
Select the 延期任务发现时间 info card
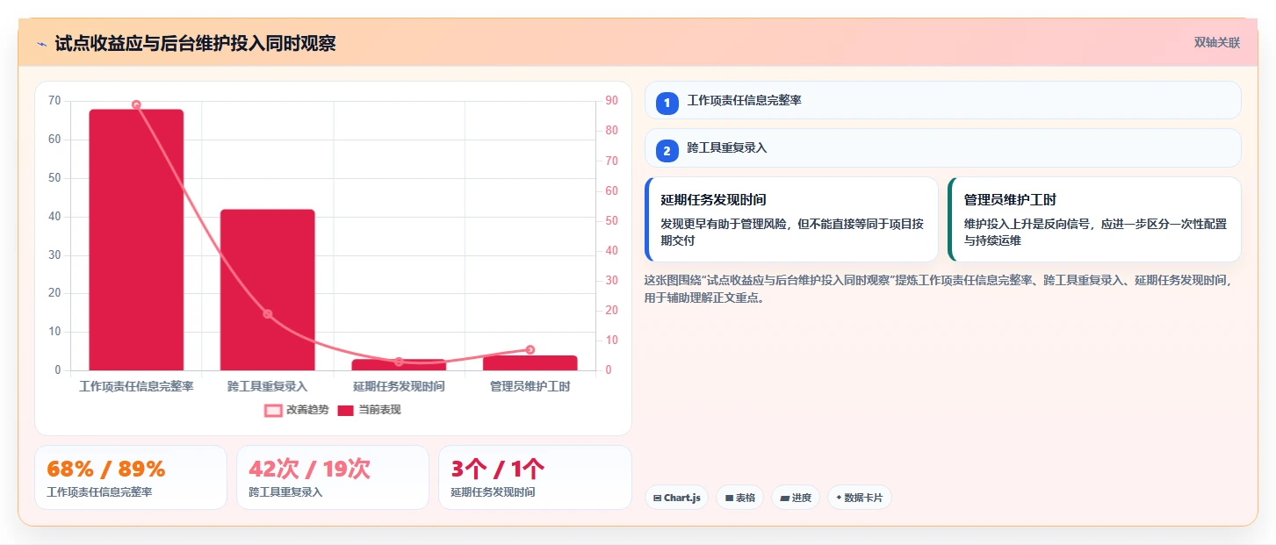coord(791,219)
